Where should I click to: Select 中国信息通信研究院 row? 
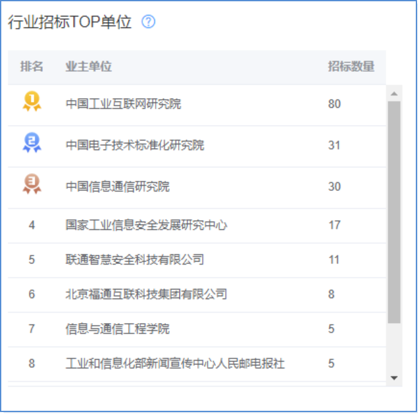click(197, 188)
